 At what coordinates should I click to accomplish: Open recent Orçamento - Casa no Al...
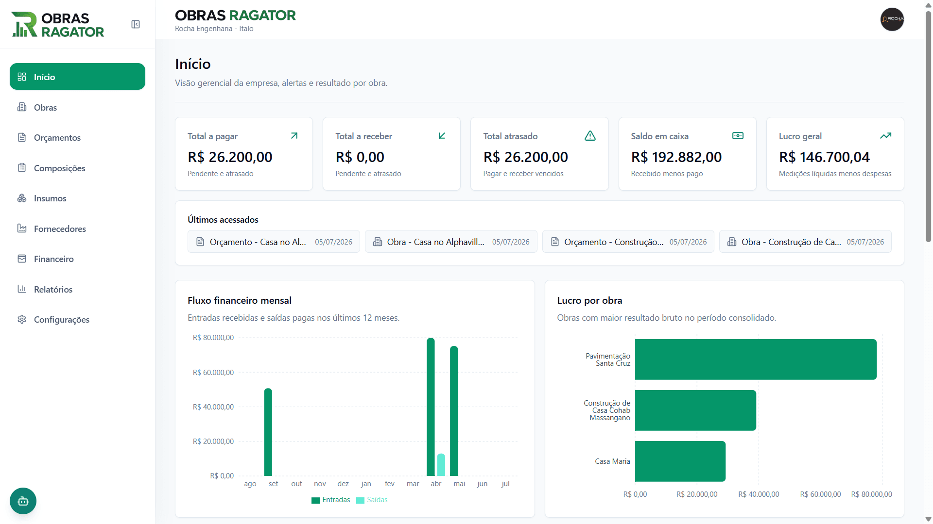(x=274, y=242)
